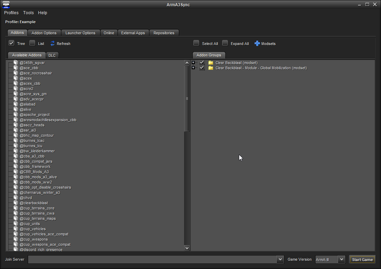Click folder icon of Clear Backblast (modset)
Image resolution: width=381 pixels, height=269 pixels.
[211, 63]
